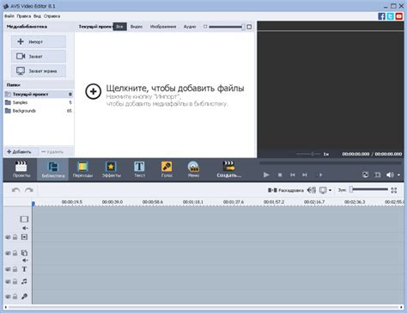
Task: Select the video overlay track icon
Action: click(x=24, y=253)
